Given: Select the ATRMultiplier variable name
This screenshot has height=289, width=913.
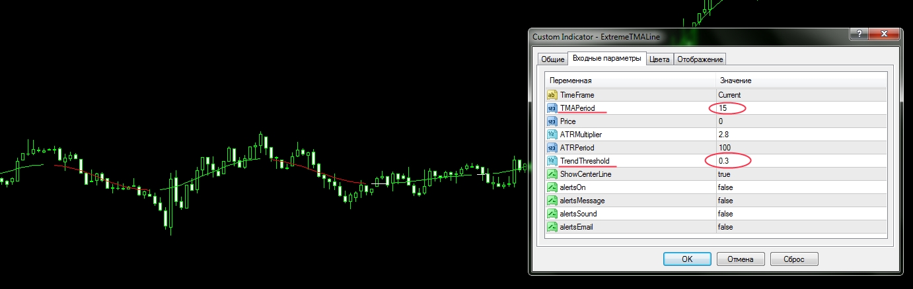Looking at the screenshot, I should tap(581, 135).
